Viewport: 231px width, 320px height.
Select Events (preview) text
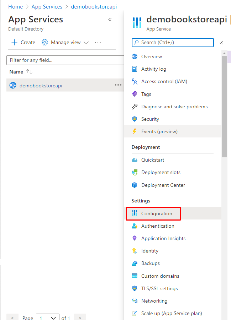pyautogui.click(x=159, y=131)
